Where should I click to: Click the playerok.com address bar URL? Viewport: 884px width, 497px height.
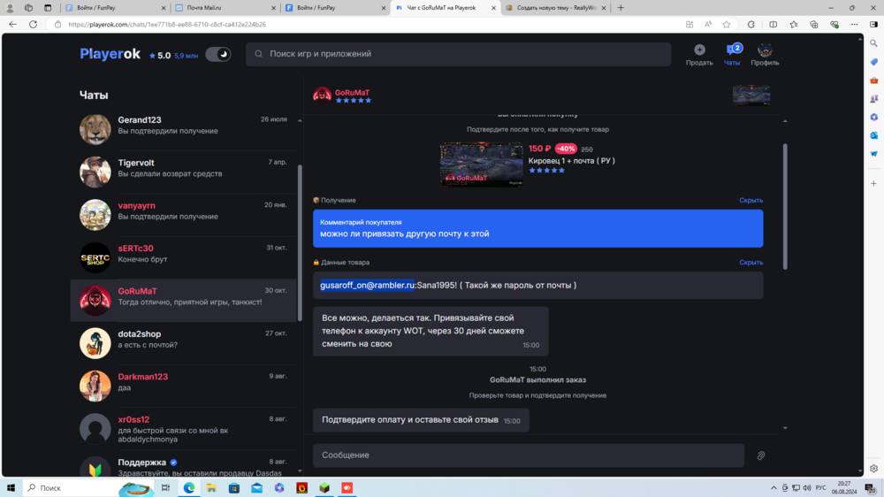(167, 24)
